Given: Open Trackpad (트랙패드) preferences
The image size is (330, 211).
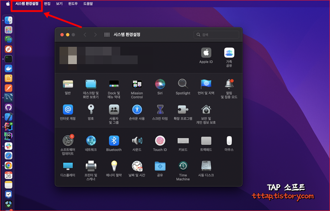Looking at the screenshot, I should pyautogui.click(x=206, y=140).
